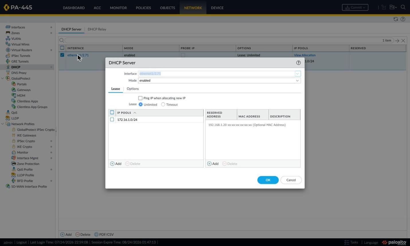Toggle the IP POOLS header select-all checkbox
Image resolution: width=410 pixels, height=246 pixels.
[112, 113]
